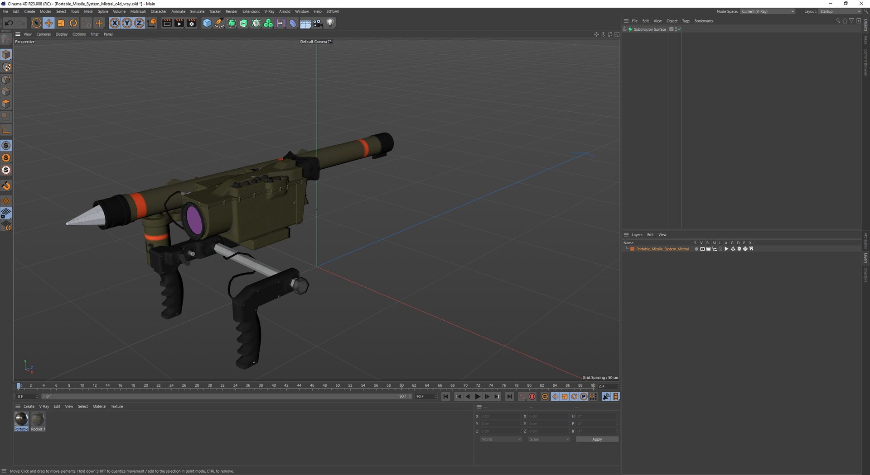Screen dimensions: 870x475
Task: Switch to Polygons mode in left sidebar
Action: point(6,104)
